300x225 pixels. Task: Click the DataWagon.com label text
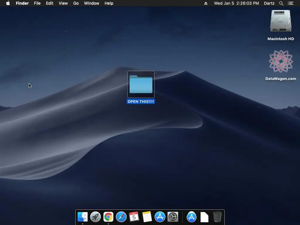281,79
